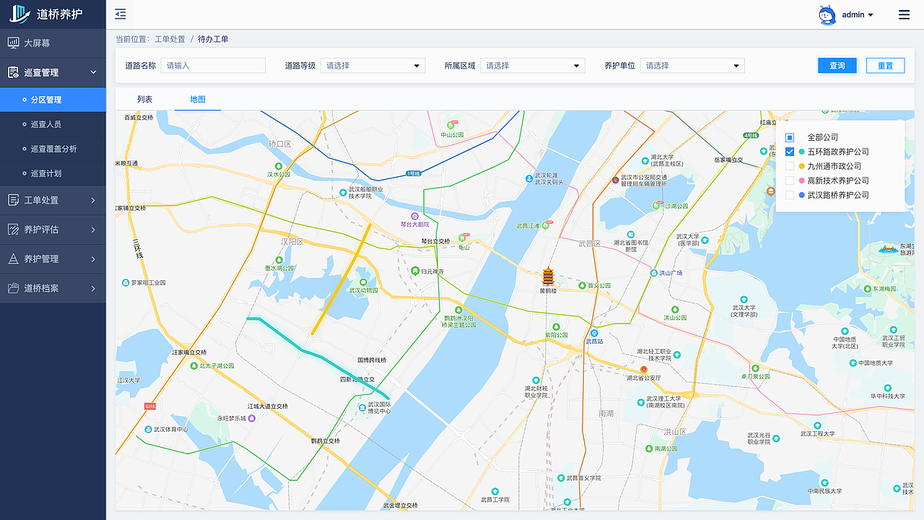
Task: Click the 汉阳区 district label
Action: 292,242
